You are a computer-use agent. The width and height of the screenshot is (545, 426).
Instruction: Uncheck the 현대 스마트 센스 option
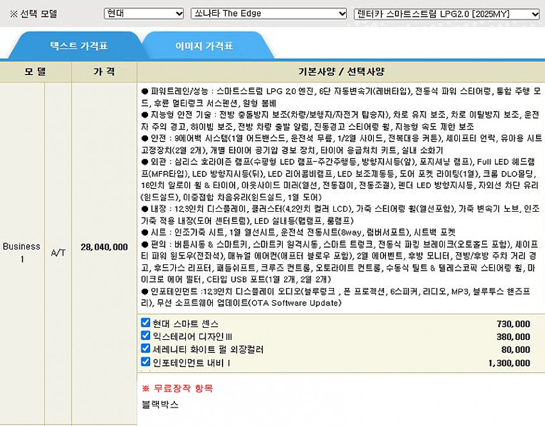click(146, 323)
